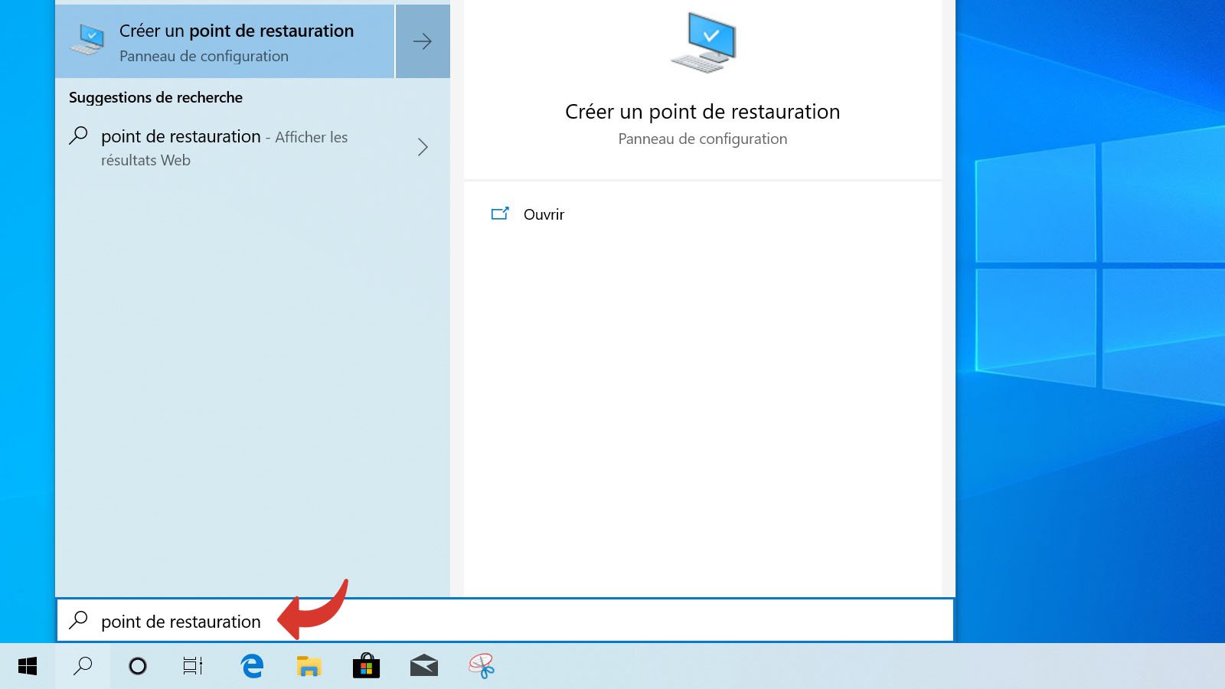The image size is (1225, 689).
Task: Click the open-in-new-window icon beside Ouvrir
Action: tap(501, 214)
